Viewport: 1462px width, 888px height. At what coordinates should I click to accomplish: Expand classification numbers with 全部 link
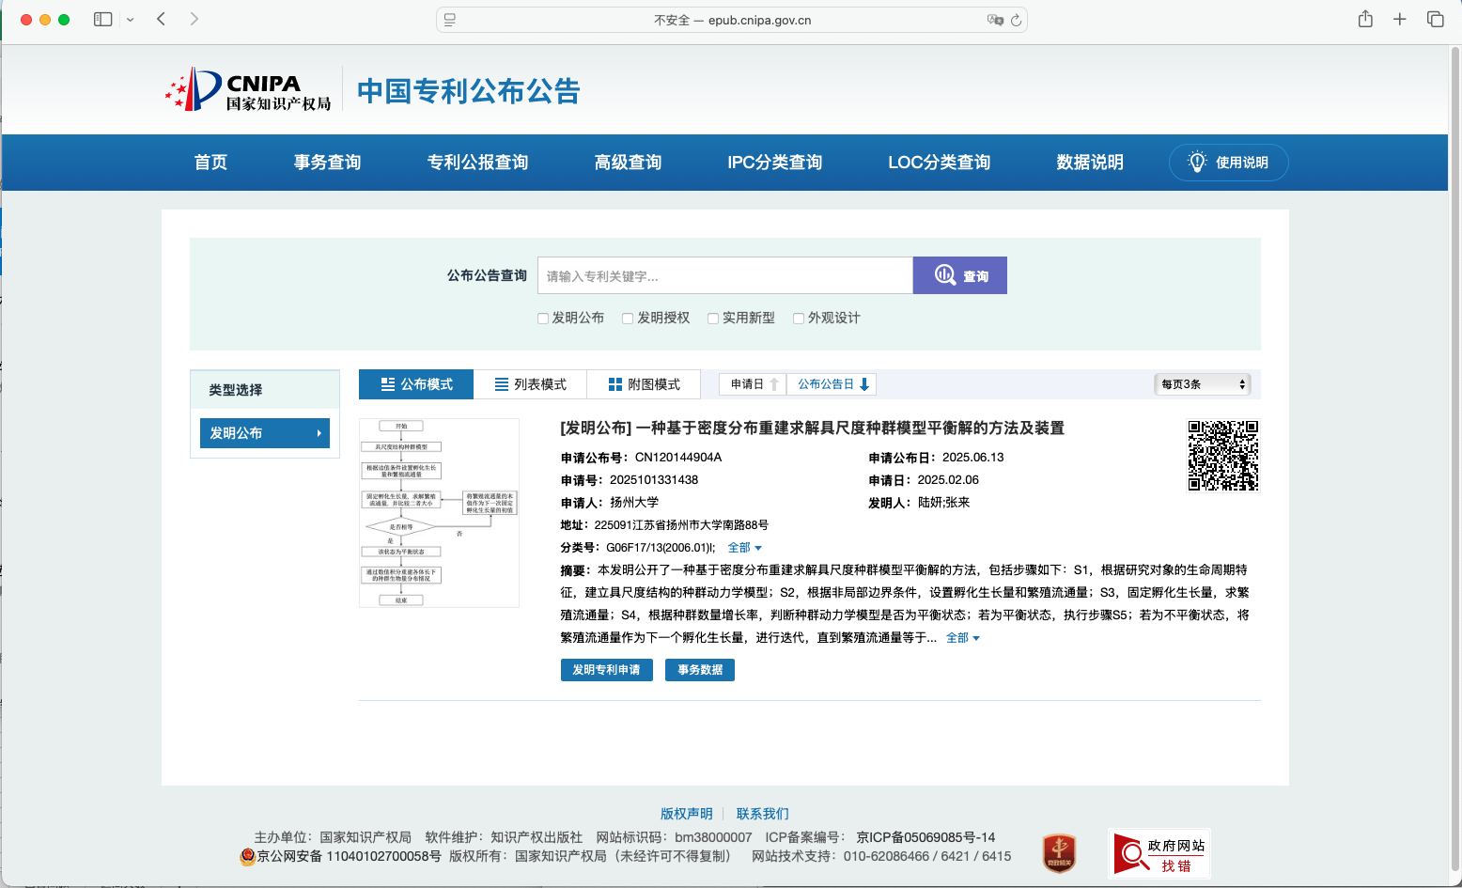tap(744, 548)
